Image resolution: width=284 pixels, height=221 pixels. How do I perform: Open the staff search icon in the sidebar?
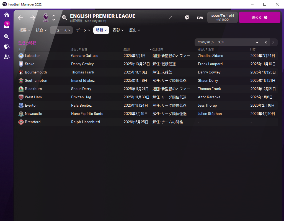7,57
